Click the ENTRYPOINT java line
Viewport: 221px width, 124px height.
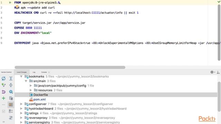point(117,43)
